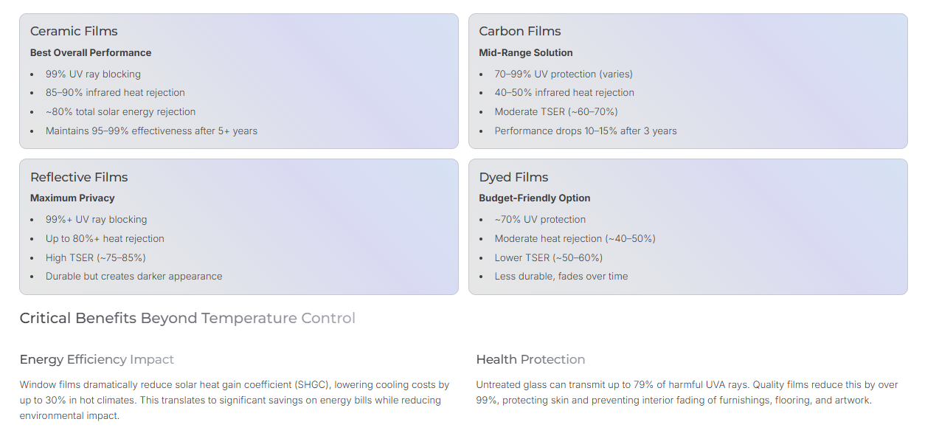Viewport: 939px width, 433px height.
Task: Select the High TSER (~75–85%) bullet
Action: tap(95, 257)
